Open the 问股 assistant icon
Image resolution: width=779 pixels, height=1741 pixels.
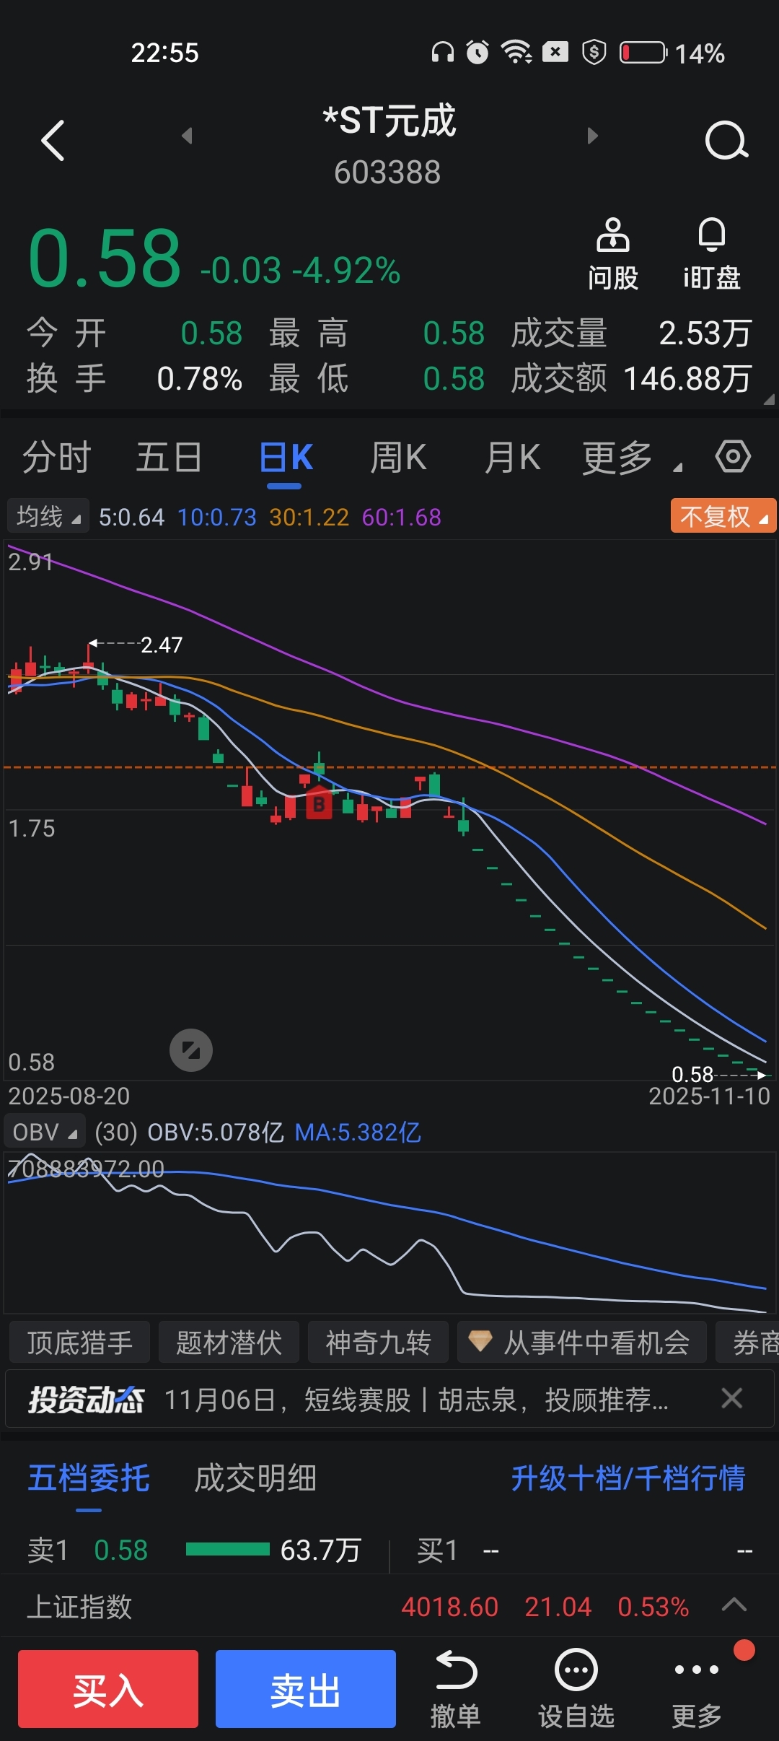pos(612,254)
